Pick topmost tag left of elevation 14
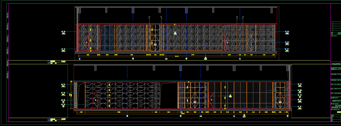Screen dimensions: 341x126 coord(63,85)
